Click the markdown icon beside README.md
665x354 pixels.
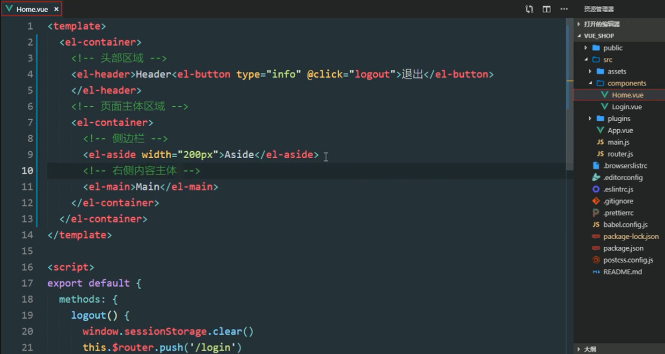click(x=596, y=272)
